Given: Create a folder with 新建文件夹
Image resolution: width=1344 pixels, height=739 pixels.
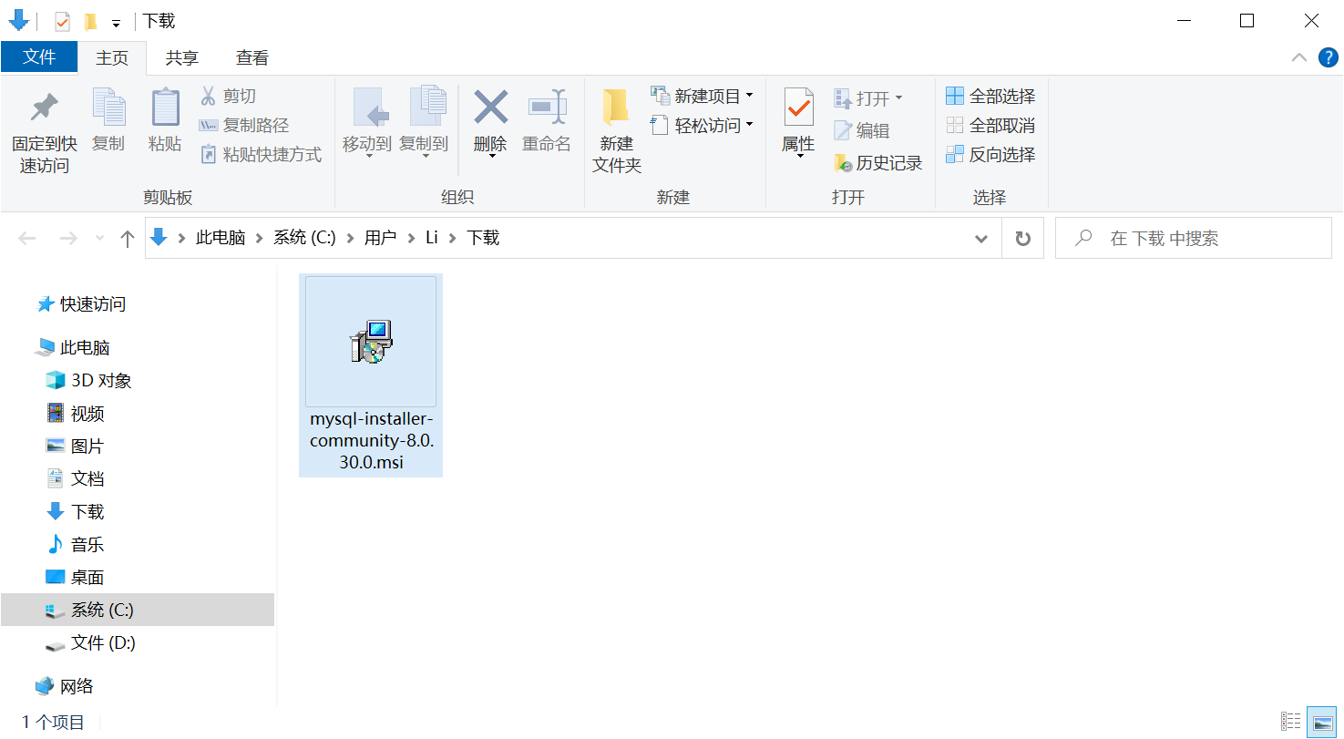Looking at the screenshot, I should 617,131.
